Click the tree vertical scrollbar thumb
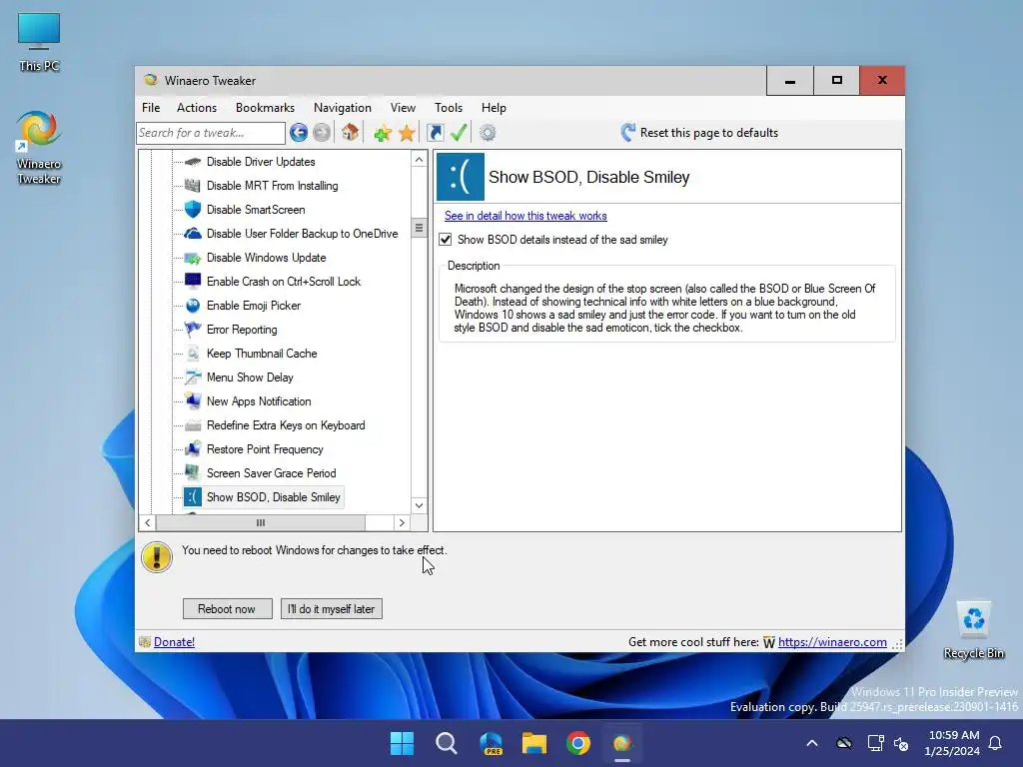1023x767 pixels. pos(419,228)
